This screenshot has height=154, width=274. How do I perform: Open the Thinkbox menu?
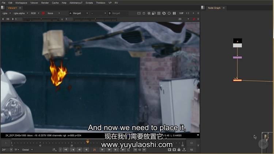100,3
